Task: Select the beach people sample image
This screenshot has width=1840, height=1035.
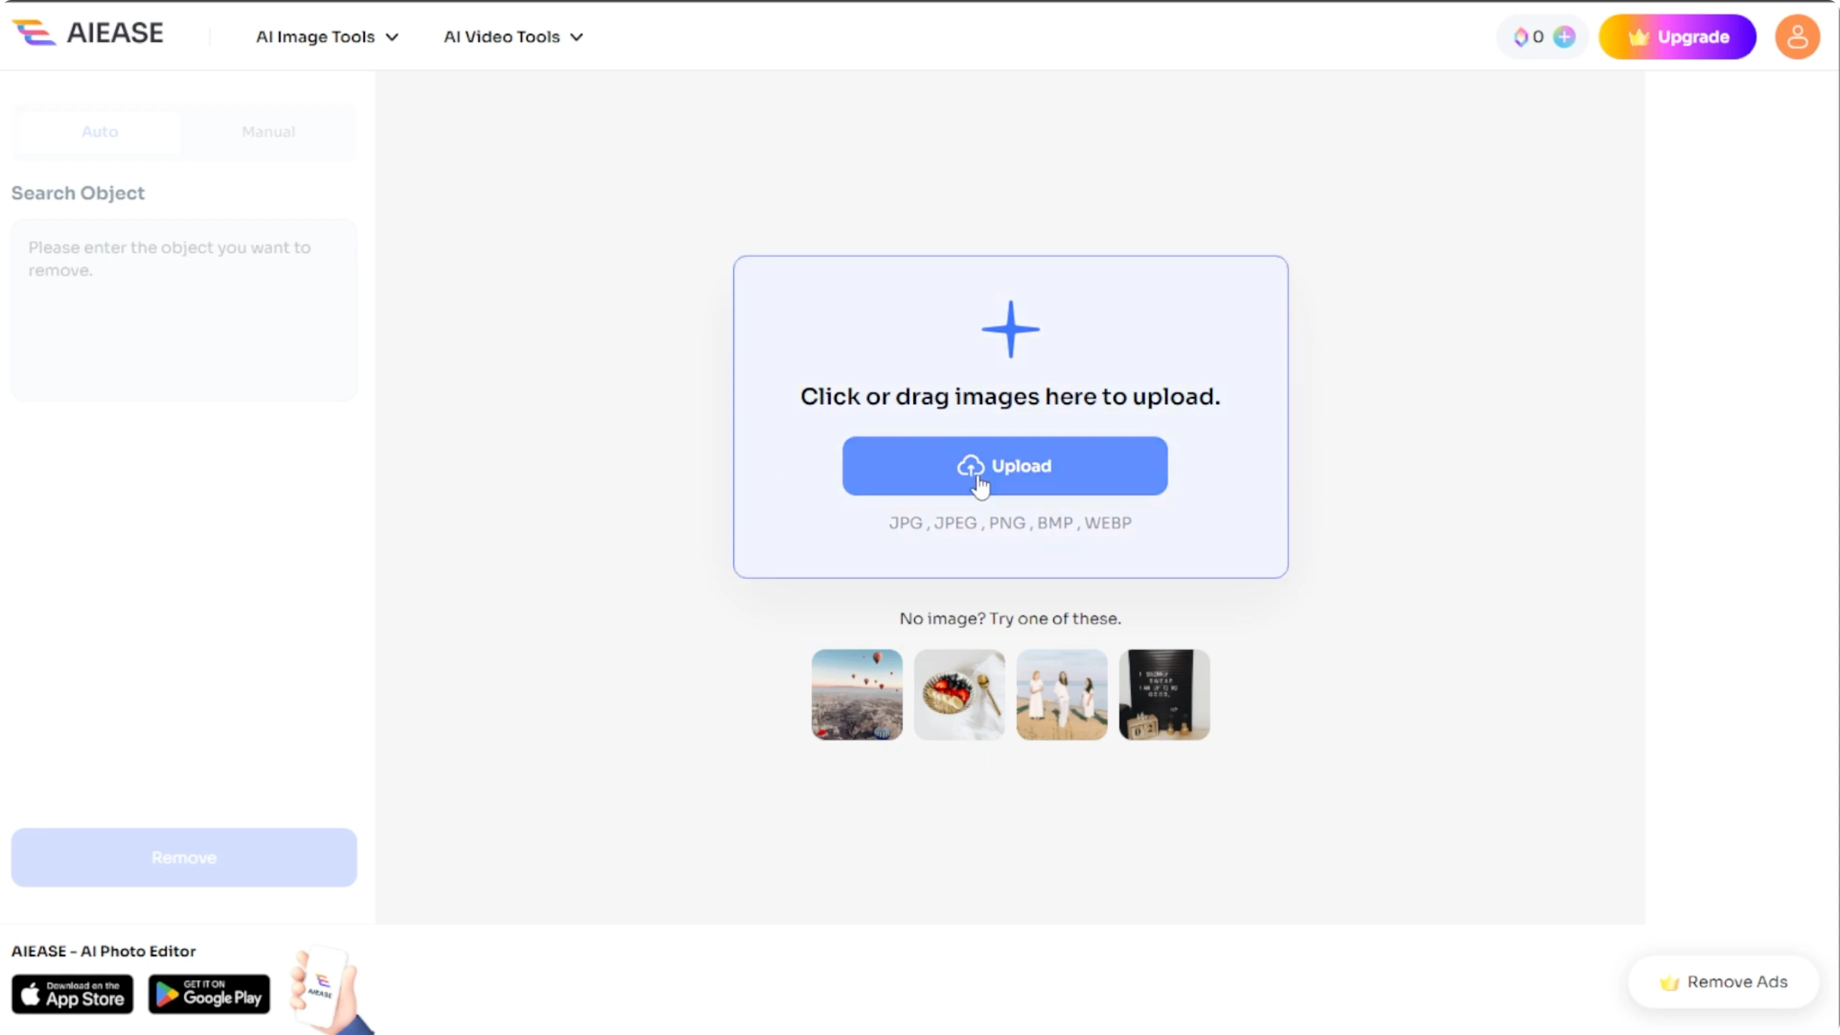Action: click(x=1061, y=694)
